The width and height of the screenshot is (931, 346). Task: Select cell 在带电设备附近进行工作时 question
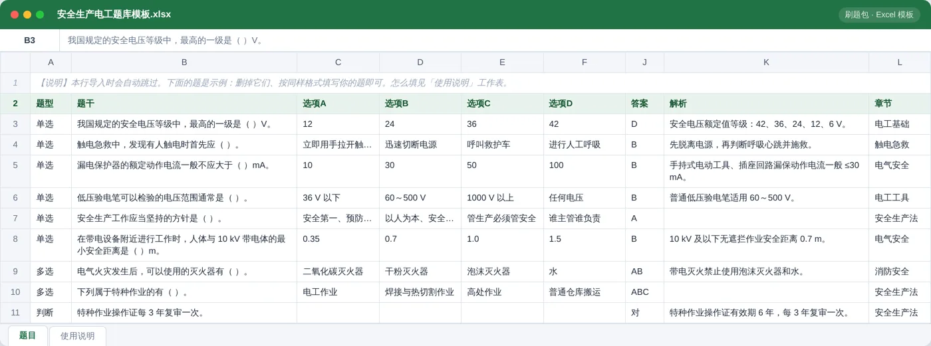click(184, 245)
